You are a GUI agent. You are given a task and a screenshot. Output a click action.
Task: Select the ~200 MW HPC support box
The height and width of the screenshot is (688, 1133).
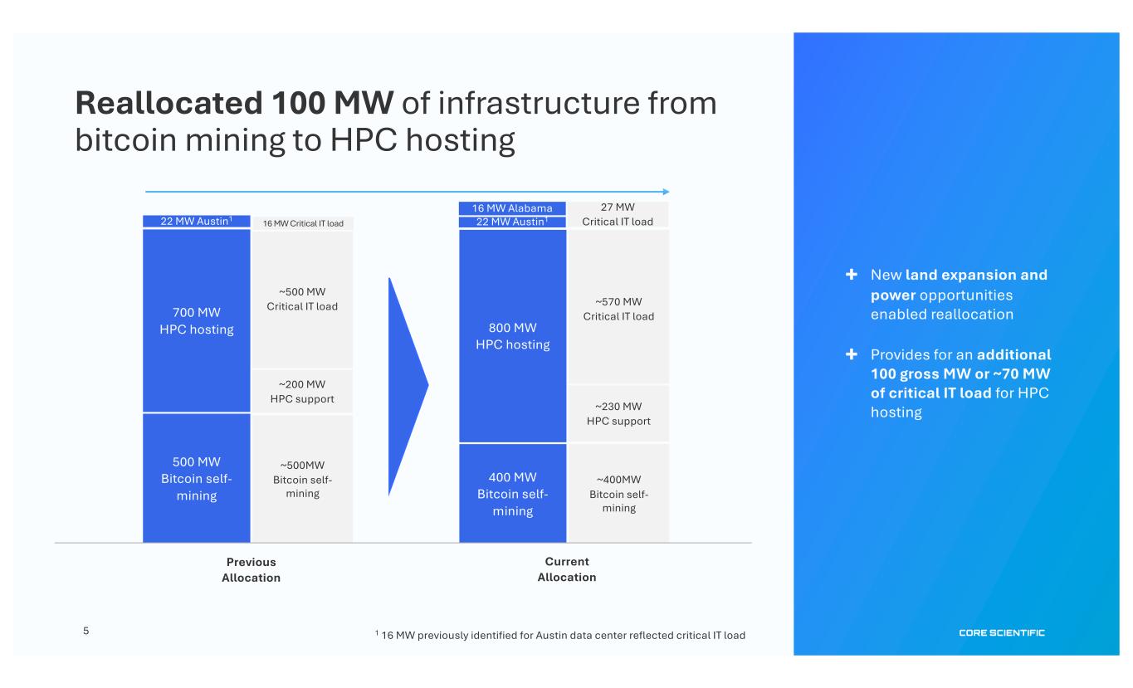pyautogui.click(x=302, y=391)
